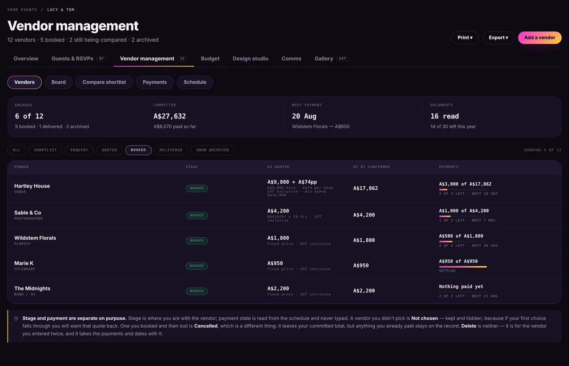Open the Guests & RSVPs tab
Screen dimensions: 569x366
[79, 59]
